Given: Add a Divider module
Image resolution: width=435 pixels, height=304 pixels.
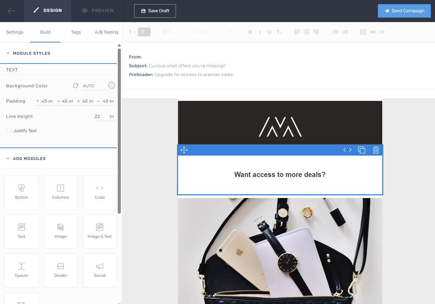Looking at the screenshot, I should (61, 271).
